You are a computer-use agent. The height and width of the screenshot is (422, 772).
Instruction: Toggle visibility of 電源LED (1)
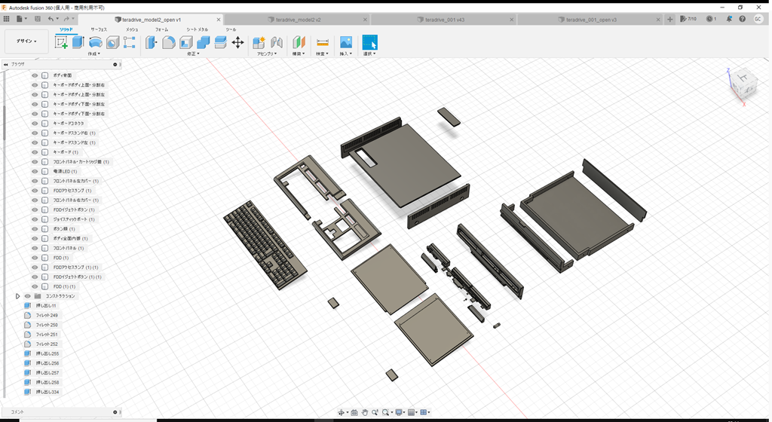35,172
